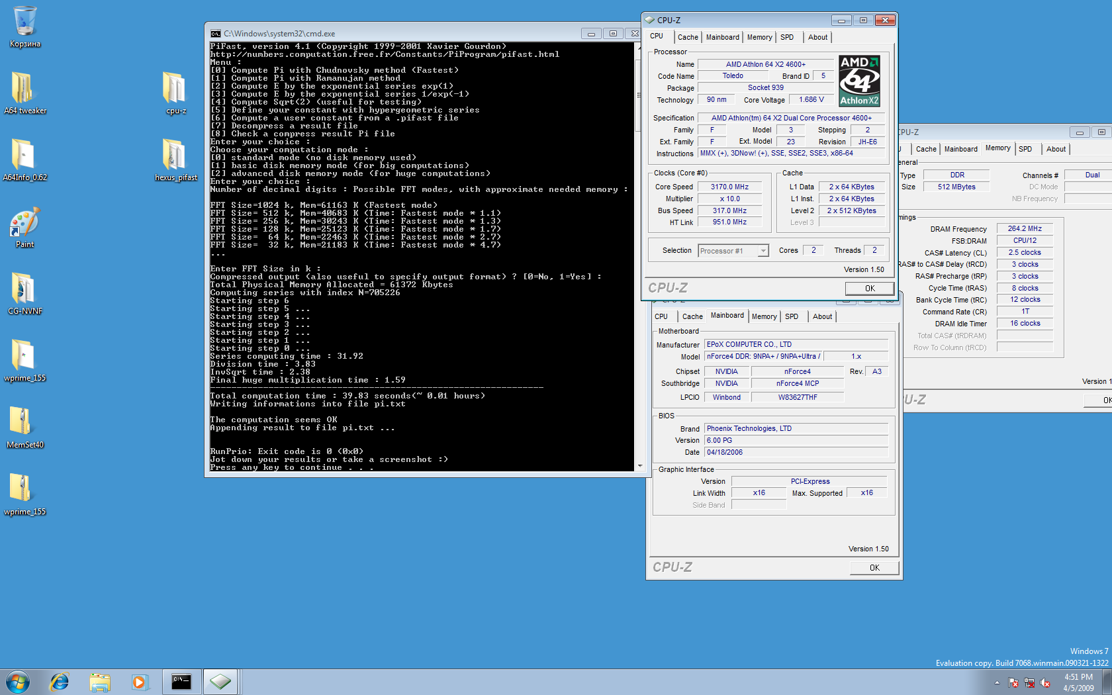
Task: Select Cache tab in Memory CPU-Z window
Action: (x=926, y=149)
